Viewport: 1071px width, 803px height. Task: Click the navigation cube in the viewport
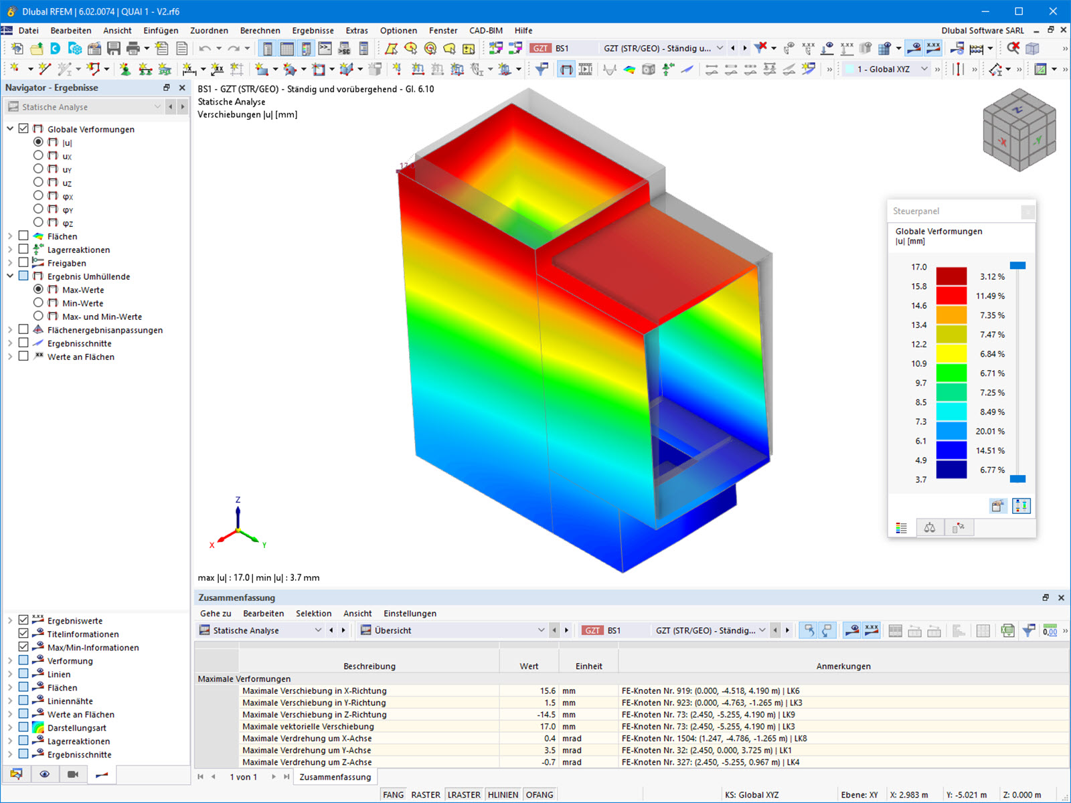(x=1019, y=130)
